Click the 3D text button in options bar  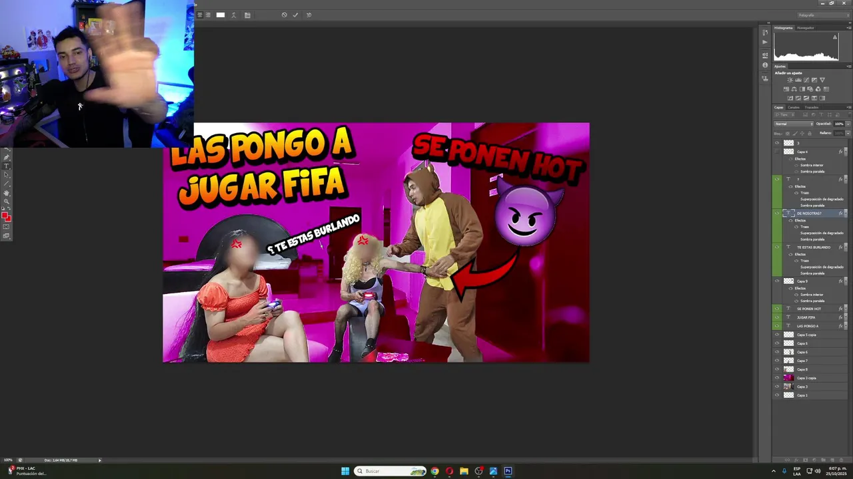(x=309, y=15)
